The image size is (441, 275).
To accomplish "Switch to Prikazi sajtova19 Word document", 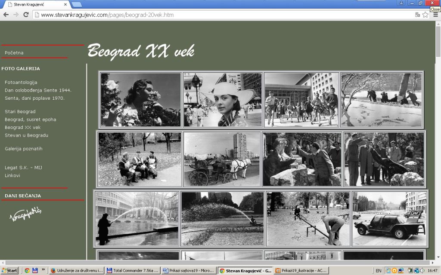I will (188, 271).
